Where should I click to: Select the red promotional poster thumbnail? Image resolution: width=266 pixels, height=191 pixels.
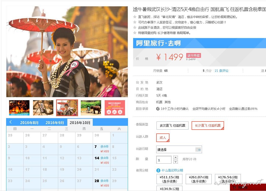[115, 108]
